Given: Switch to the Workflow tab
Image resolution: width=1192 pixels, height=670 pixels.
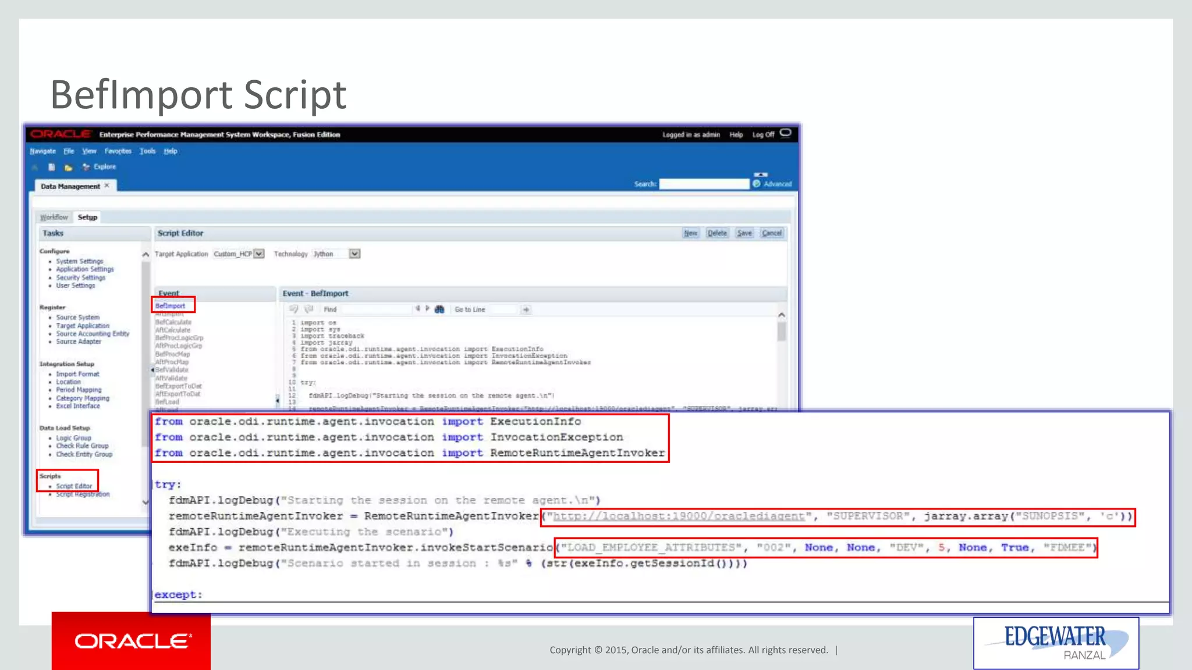Looking at the screenshot, I should [54, 218].
